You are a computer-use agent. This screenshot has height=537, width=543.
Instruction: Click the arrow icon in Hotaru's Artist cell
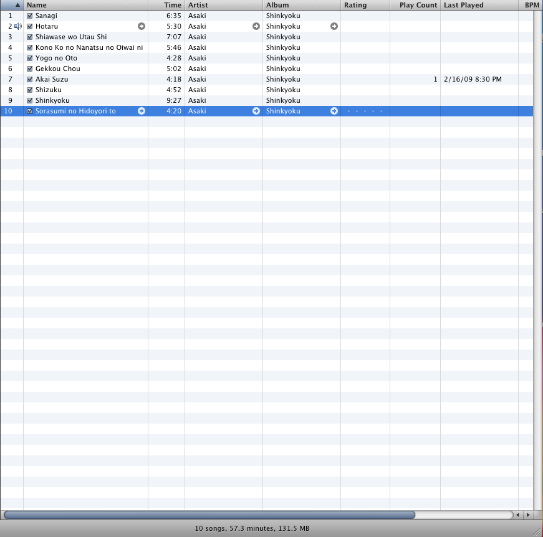256,26
